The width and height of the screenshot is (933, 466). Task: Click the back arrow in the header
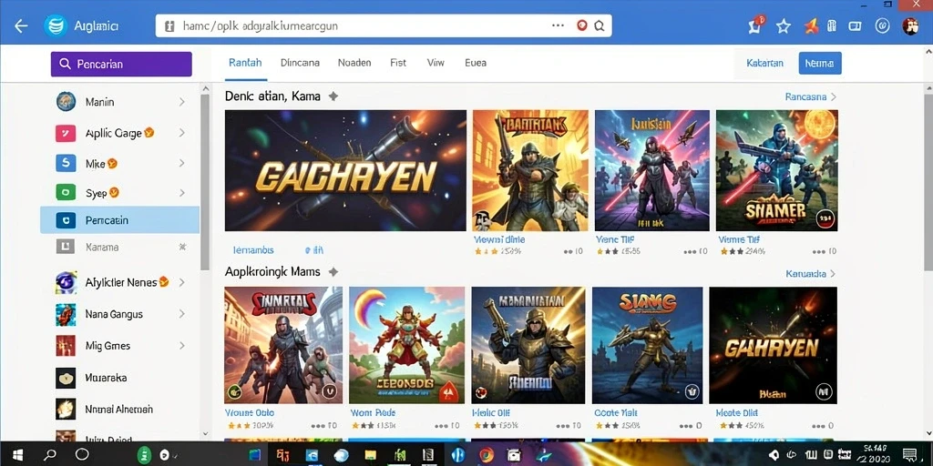tap(22, 26)
